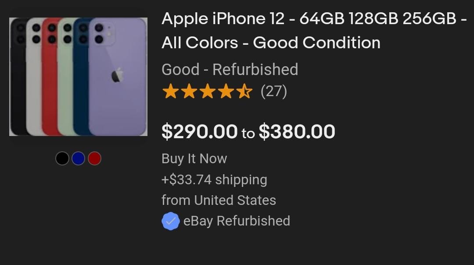
Task: Click the dark blue iPhone in the image
Action: pos(81,88)
